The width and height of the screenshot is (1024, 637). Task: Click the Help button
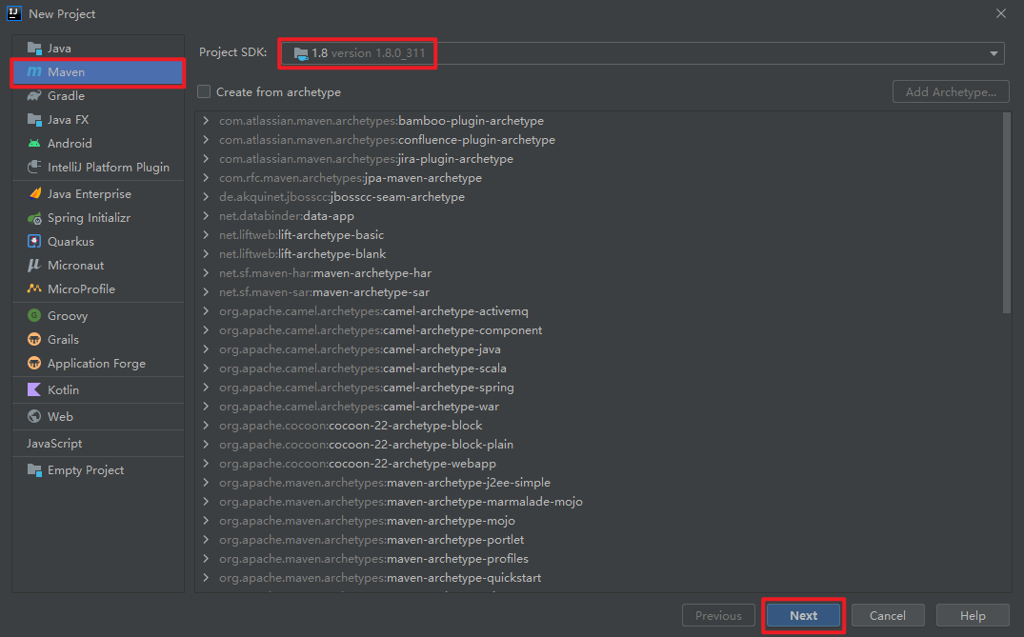pos(973,615)
